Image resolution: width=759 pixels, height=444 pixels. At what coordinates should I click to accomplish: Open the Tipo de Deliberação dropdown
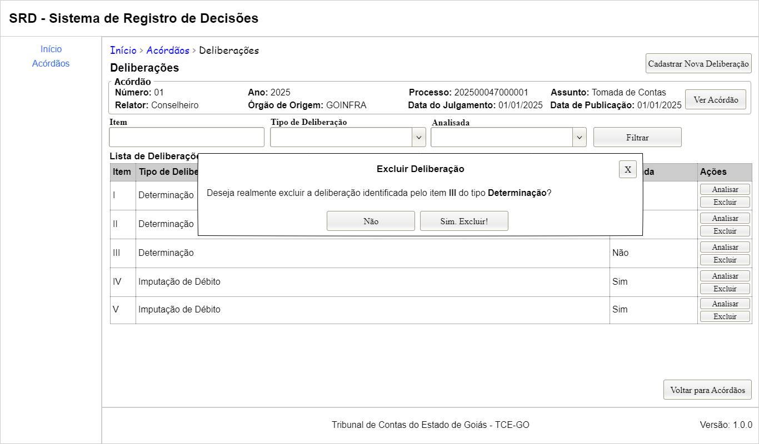[348, 137]
